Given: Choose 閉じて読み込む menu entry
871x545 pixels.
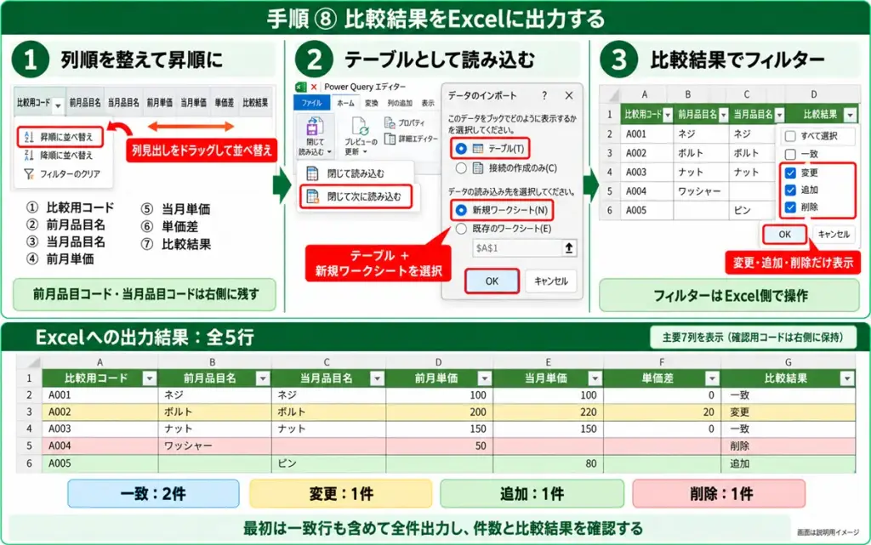Looking at the screenshot, I should coord(356,173).
